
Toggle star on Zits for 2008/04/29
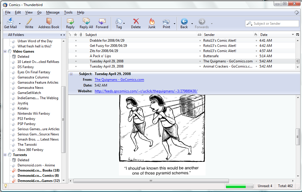[76, 51]
